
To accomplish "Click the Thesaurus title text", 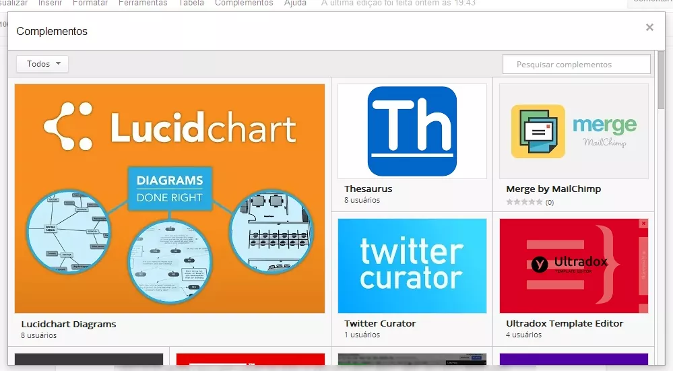I will tap(368, 189).
